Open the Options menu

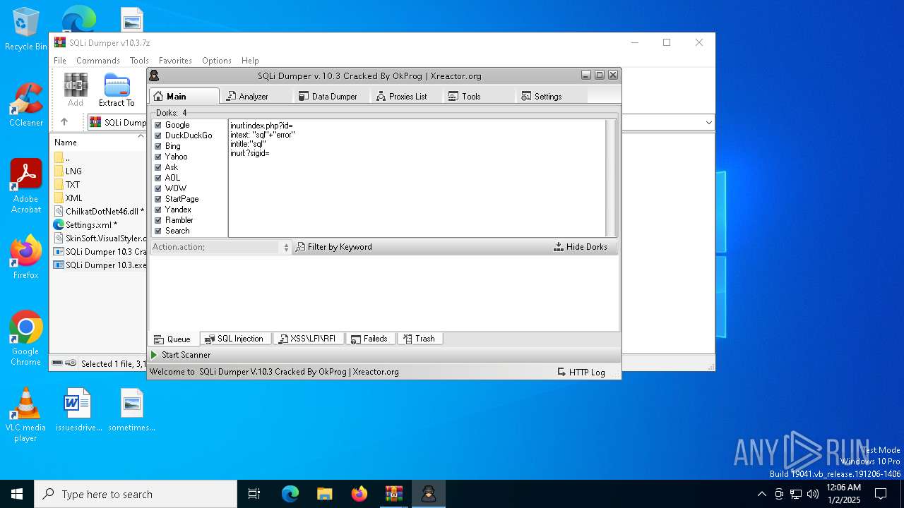click(217, 61)
